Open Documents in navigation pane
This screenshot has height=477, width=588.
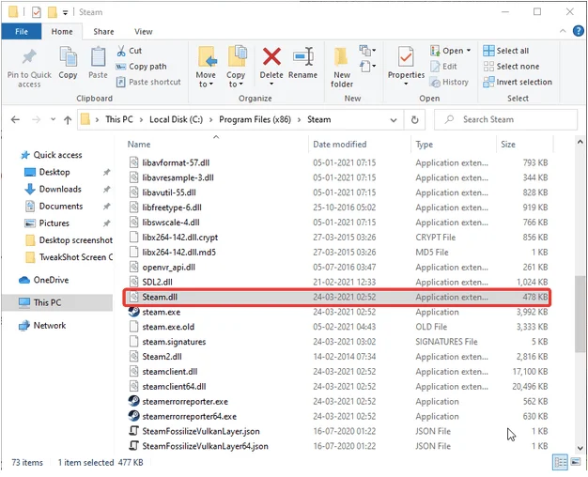pyautogui.click(x=54, y=207)
